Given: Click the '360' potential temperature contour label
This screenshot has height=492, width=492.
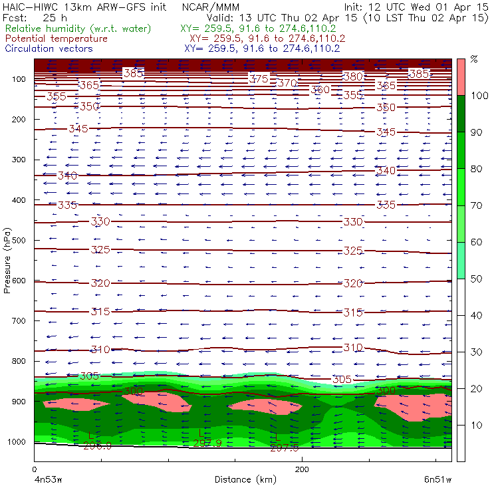Looking at the screenshot, I should pyautogui.click(x=320, y=90).
